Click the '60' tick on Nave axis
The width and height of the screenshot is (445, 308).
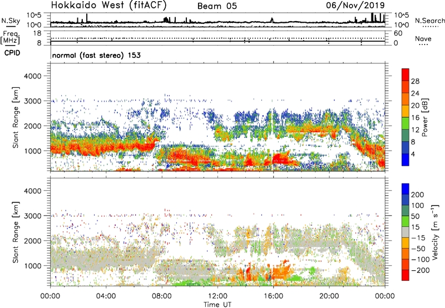point(398,33)
